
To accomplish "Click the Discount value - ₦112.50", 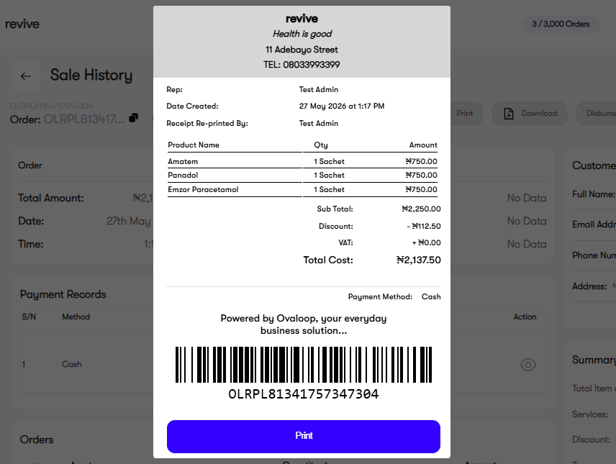I will 423,227.
